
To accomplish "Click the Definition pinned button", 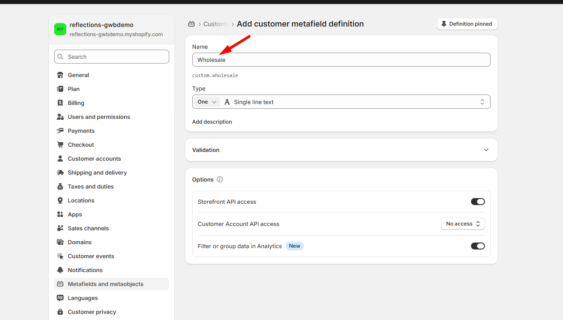I will pos(467,24).
